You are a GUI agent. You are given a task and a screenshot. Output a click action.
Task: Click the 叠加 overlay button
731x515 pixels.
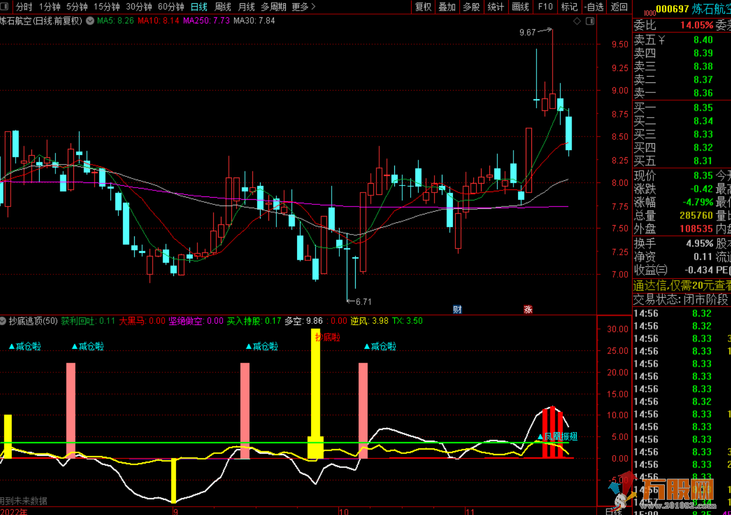[x=447, y=7]
